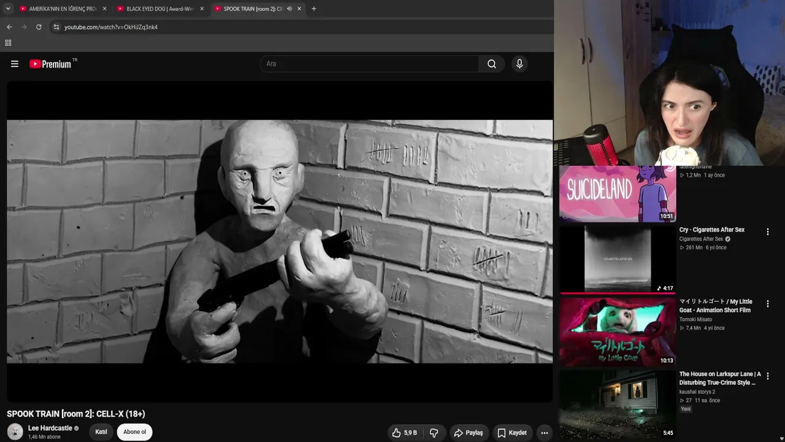Click the video title 'SPOOK TRAIN [room 2]: CELL-X (18+)'
Viewport: 785px width, 442px height.
[x=76, y=414]
